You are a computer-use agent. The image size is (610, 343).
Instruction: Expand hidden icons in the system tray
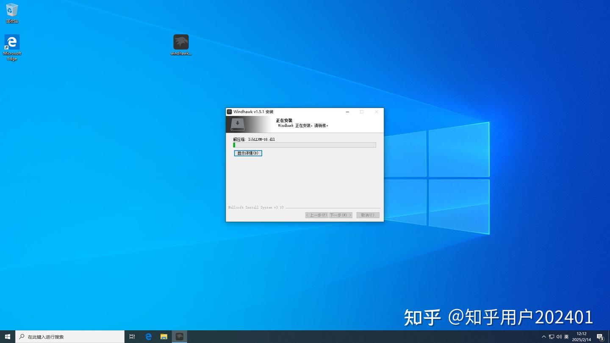coord(543,337)
